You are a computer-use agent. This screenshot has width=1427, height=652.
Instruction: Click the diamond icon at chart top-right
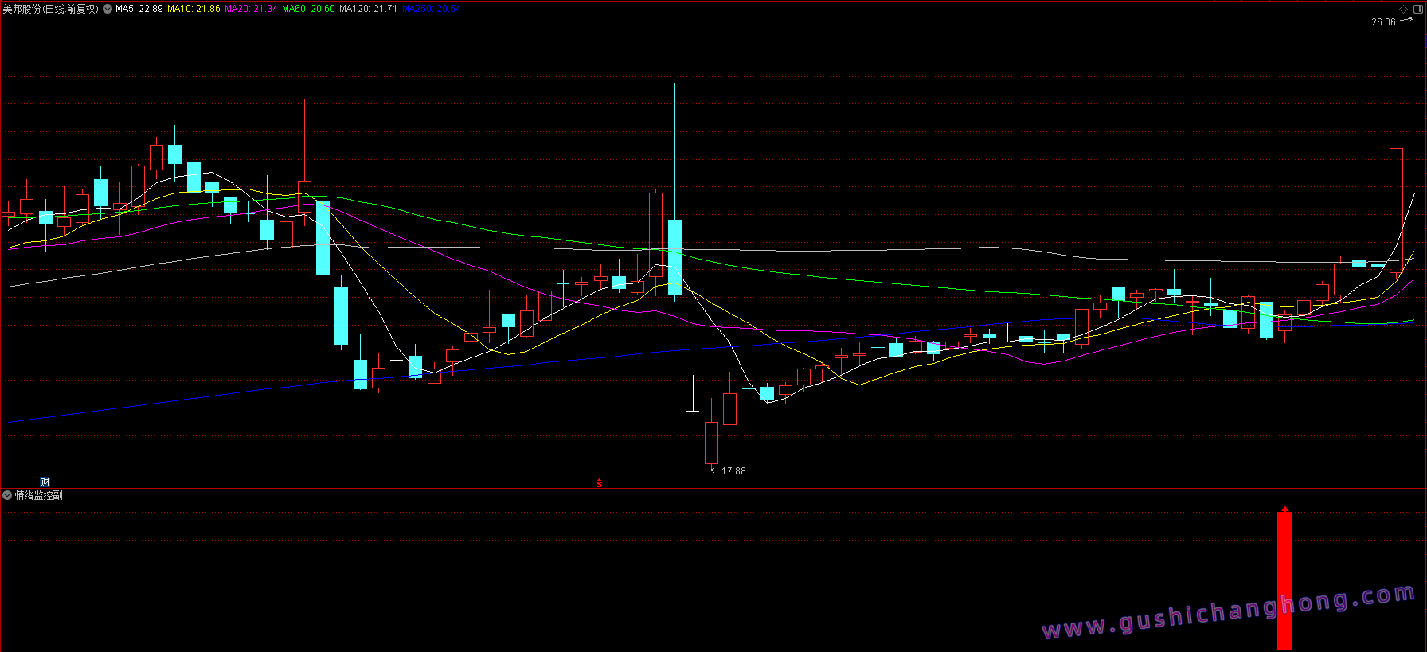coord(1403,9)
